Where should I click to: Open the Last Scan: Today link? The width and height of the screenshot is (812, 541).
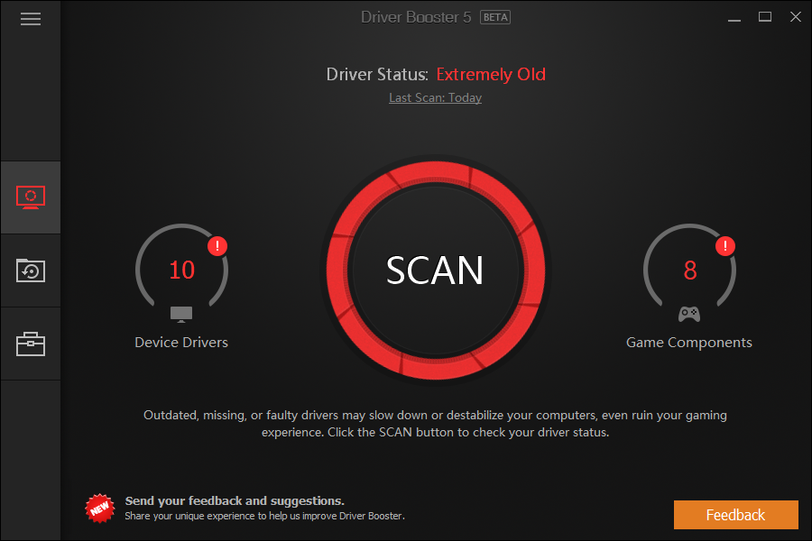click(436, 98)
